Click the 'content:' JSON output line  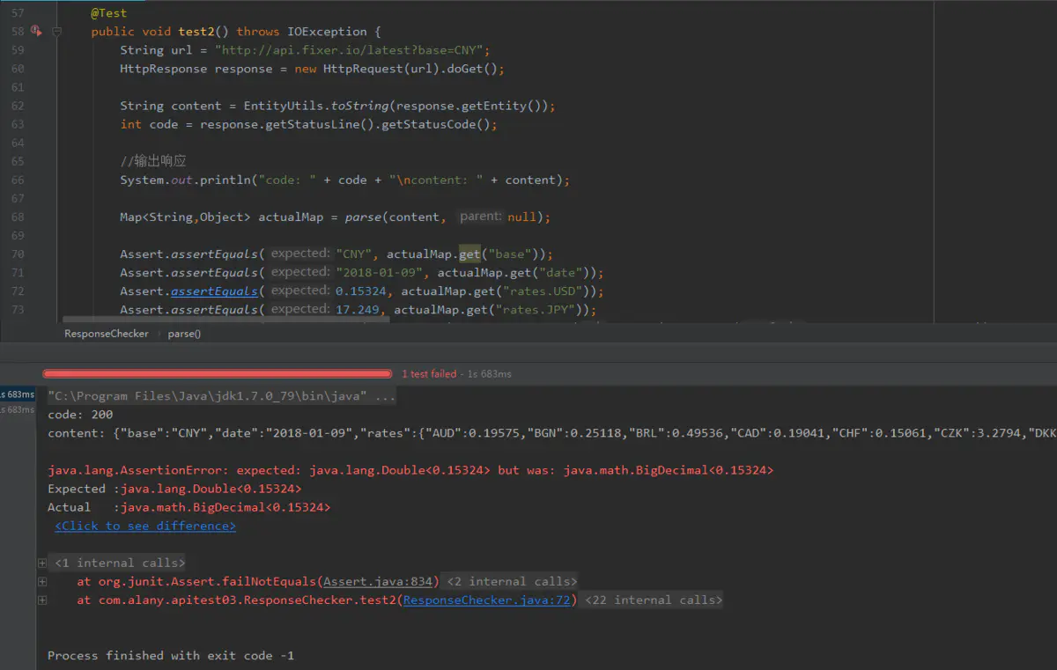coord(551,433)
